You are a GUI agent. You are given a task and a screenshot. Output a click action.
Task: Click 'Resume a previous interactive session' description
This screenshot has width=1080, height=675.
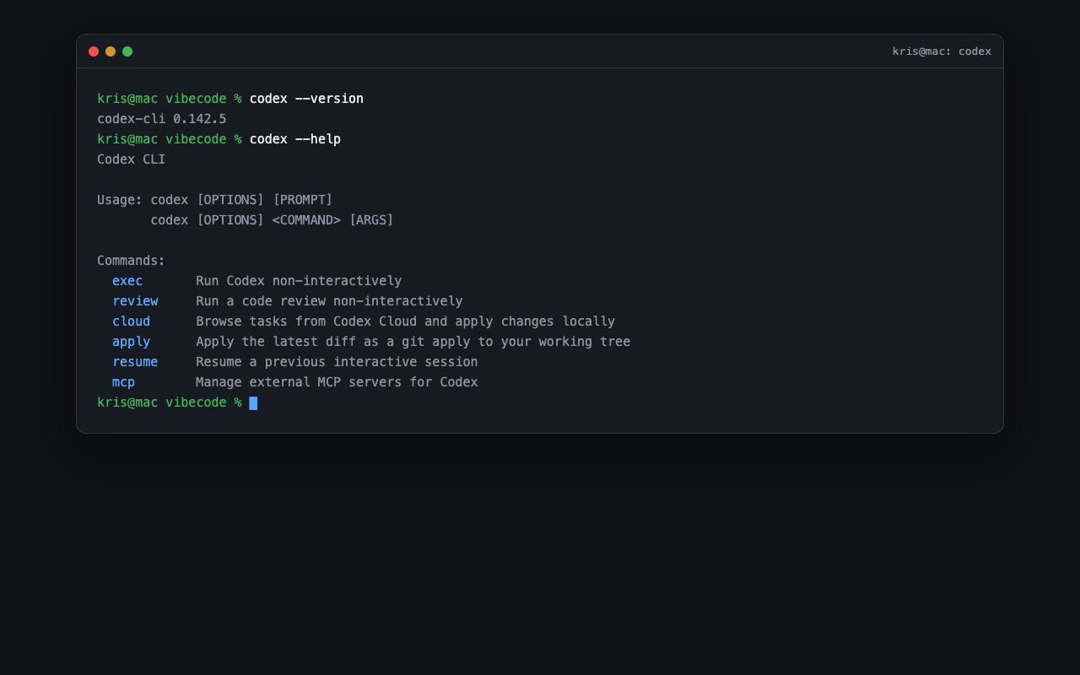click(337, 362)
